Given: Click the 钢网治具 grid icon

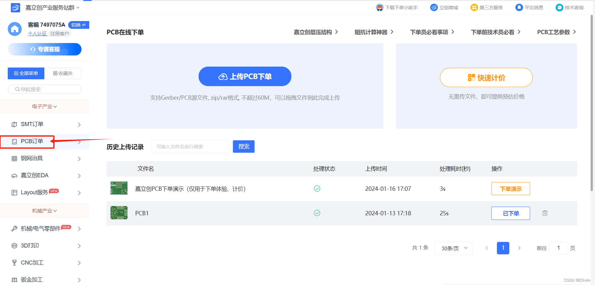Looking at the screenshot, I should [x=14, y=159].
